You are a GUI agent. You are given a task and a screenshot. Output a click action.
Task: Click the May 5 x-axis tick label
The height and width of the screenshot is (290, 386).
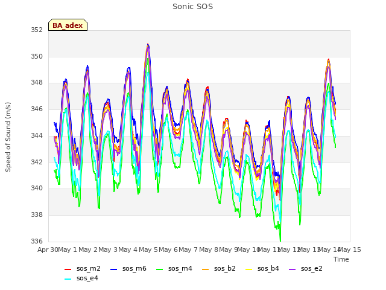(148, 250)
